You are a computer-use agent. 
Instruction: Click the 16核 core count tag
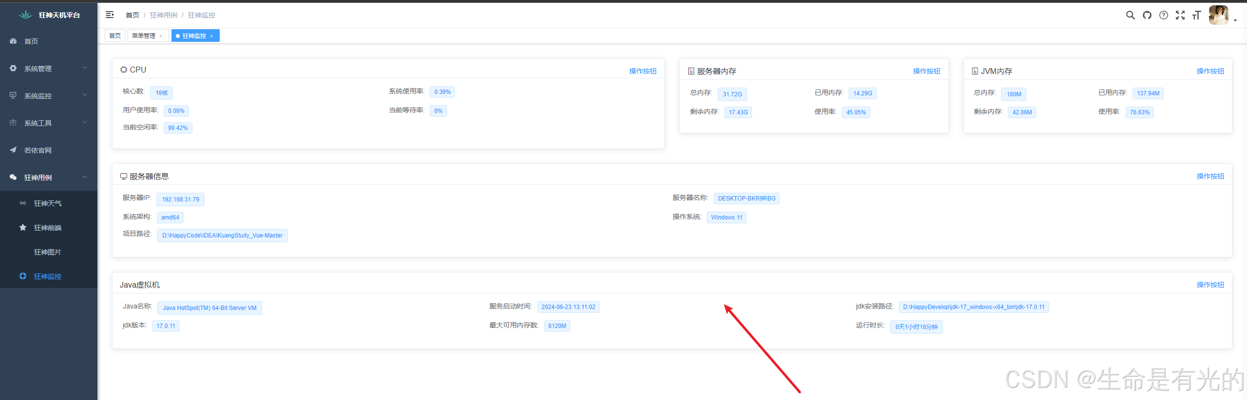tap(162, 93)
